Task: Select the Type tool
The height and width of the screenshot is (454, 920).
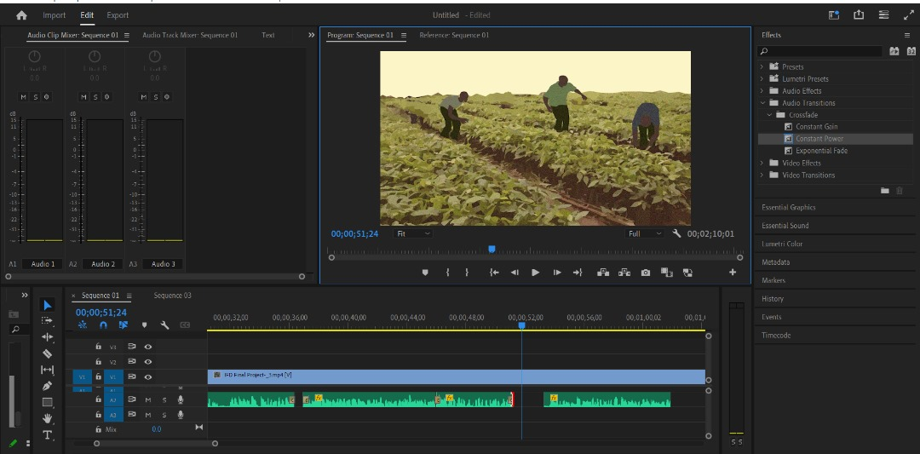Action: 48,434
